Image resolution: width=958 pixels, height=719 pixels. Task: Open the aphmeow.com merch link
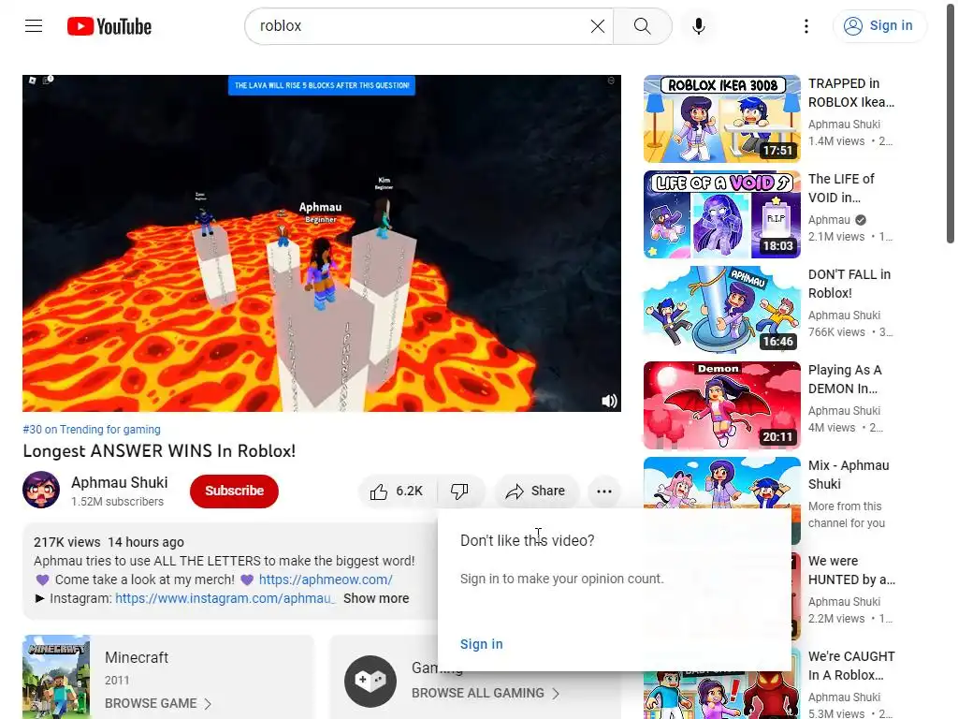[326, 580]
